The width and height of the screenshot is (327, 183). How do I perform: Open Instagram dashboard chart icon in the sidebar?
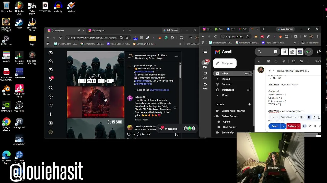[x=51, y=123]
